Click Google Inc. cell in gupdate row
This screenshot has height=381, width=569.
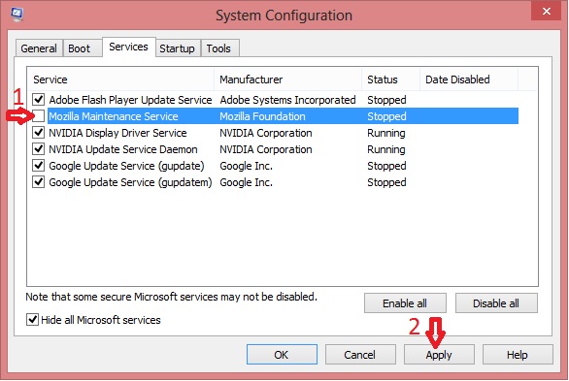click(247, 166)
